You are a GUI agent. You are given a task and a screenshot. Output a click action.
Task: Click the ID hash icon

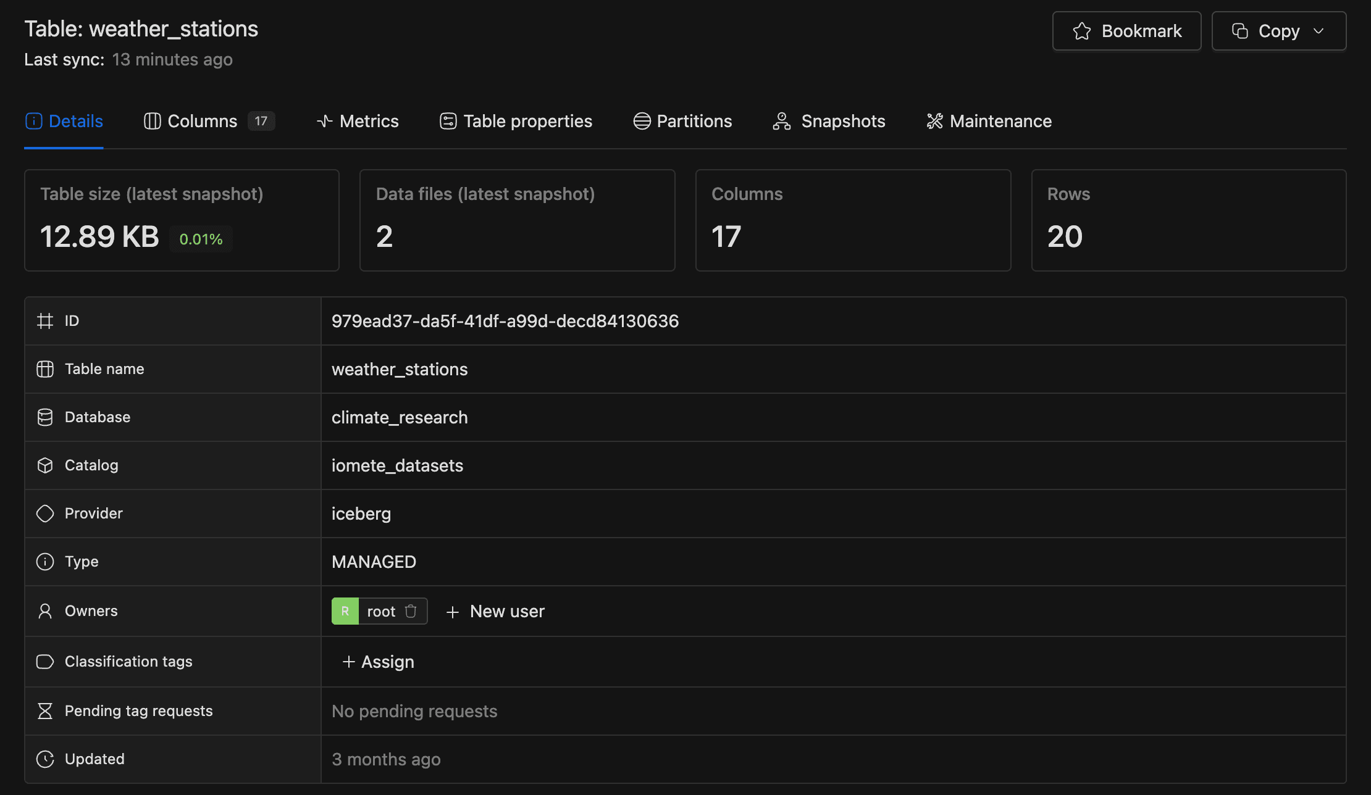point(45,321)
